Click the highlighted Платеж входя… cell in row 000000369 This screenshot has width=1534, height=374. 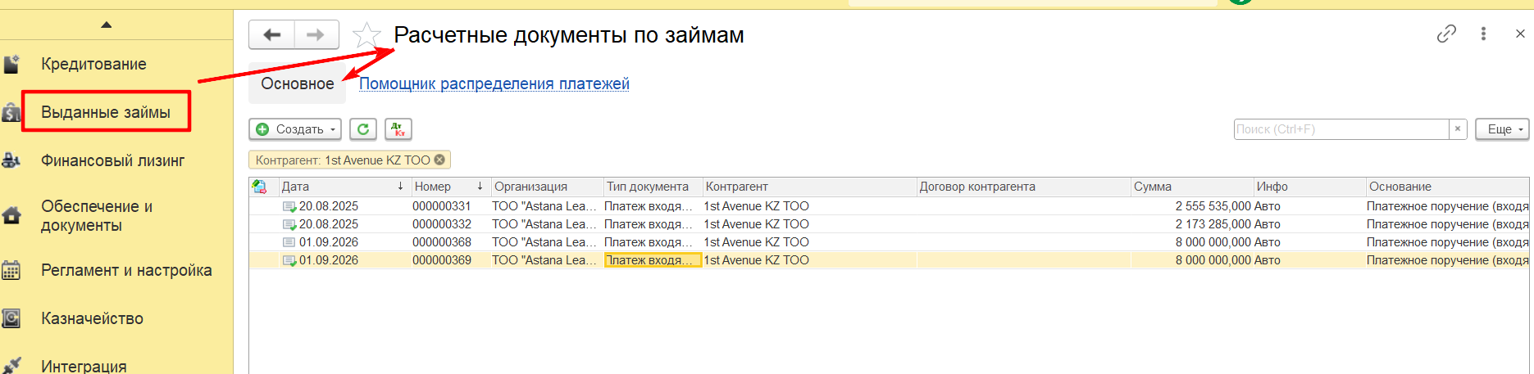pos(653,260)
